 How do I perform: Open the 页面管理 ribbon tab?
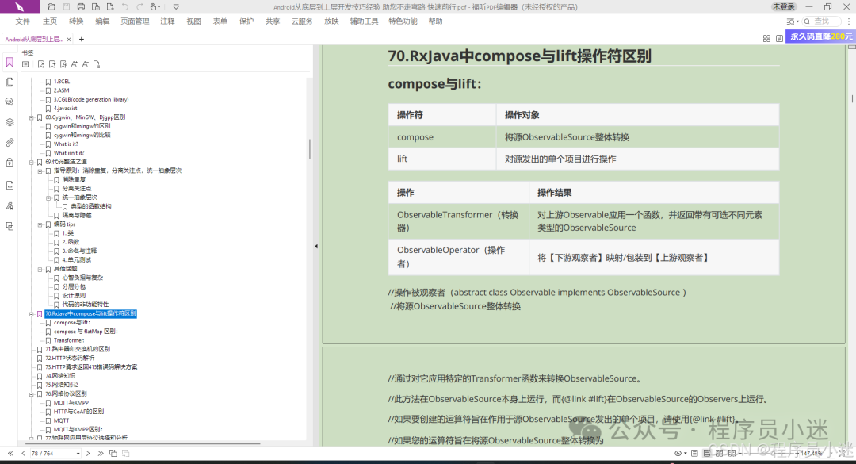[135, 21]
